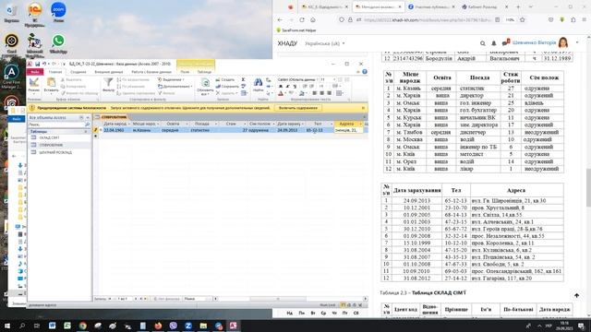Open a new Firefox tab with the plus button
This screenshot has width=591, height=332.
(518, 6)
